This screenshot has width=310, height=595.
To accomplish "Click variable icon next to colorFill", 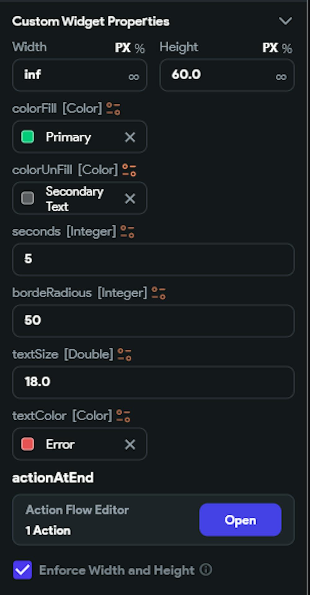I will tap(113, 109).
